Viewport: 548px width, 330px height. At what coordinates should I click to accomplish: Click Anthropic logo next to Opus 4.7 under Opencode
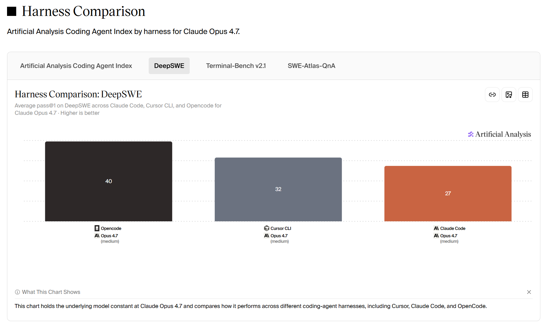tap(97, 236)
